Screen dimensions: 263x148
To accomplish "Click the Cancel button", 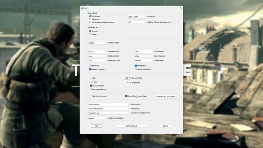I will click(165, 126).
